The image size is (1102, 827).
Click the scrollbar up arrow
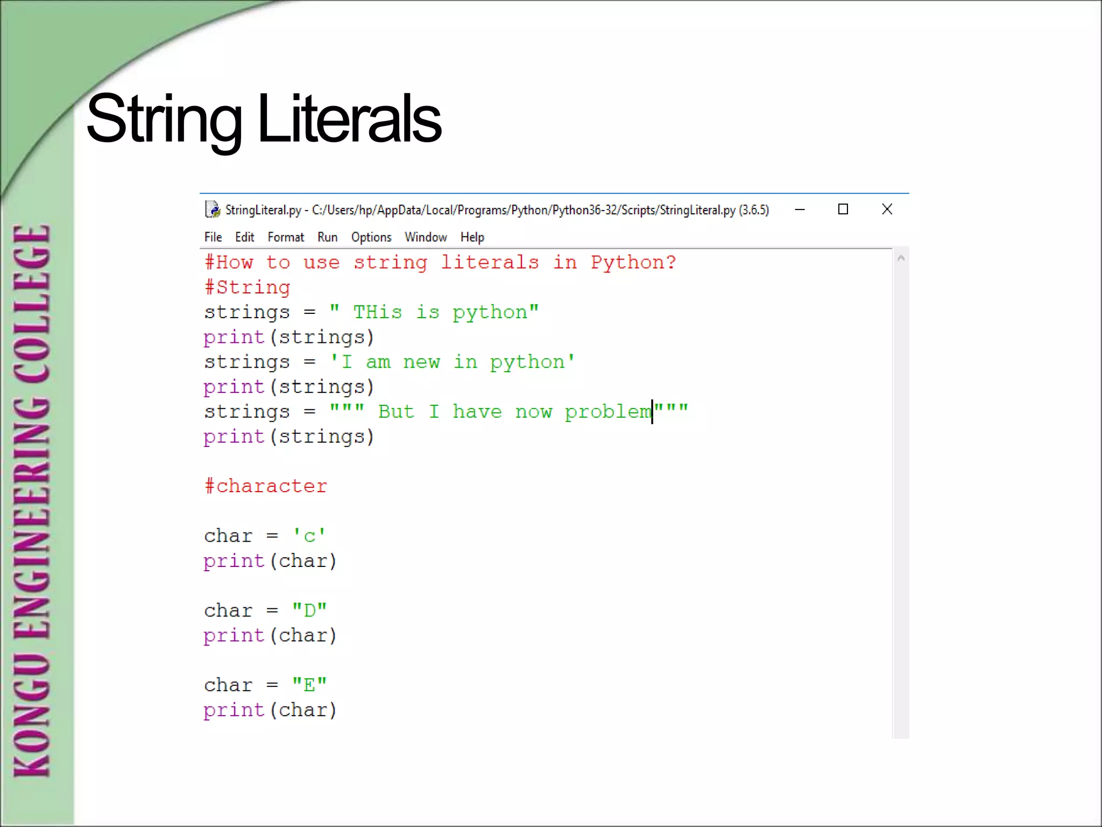point(901,258)
